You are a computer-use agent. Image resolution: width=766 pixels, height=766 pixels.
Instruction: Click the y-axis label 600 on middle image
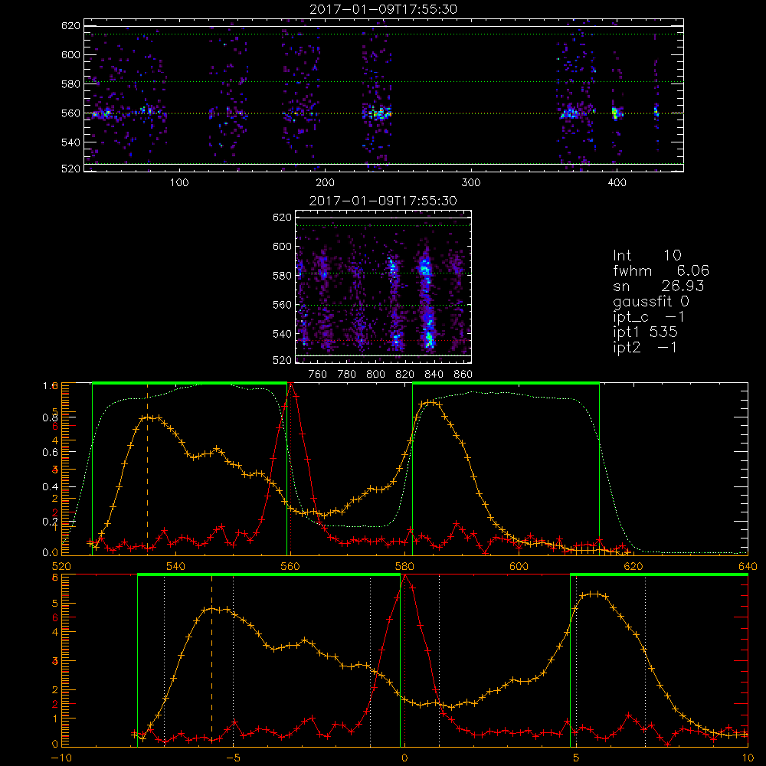[282, 246]
